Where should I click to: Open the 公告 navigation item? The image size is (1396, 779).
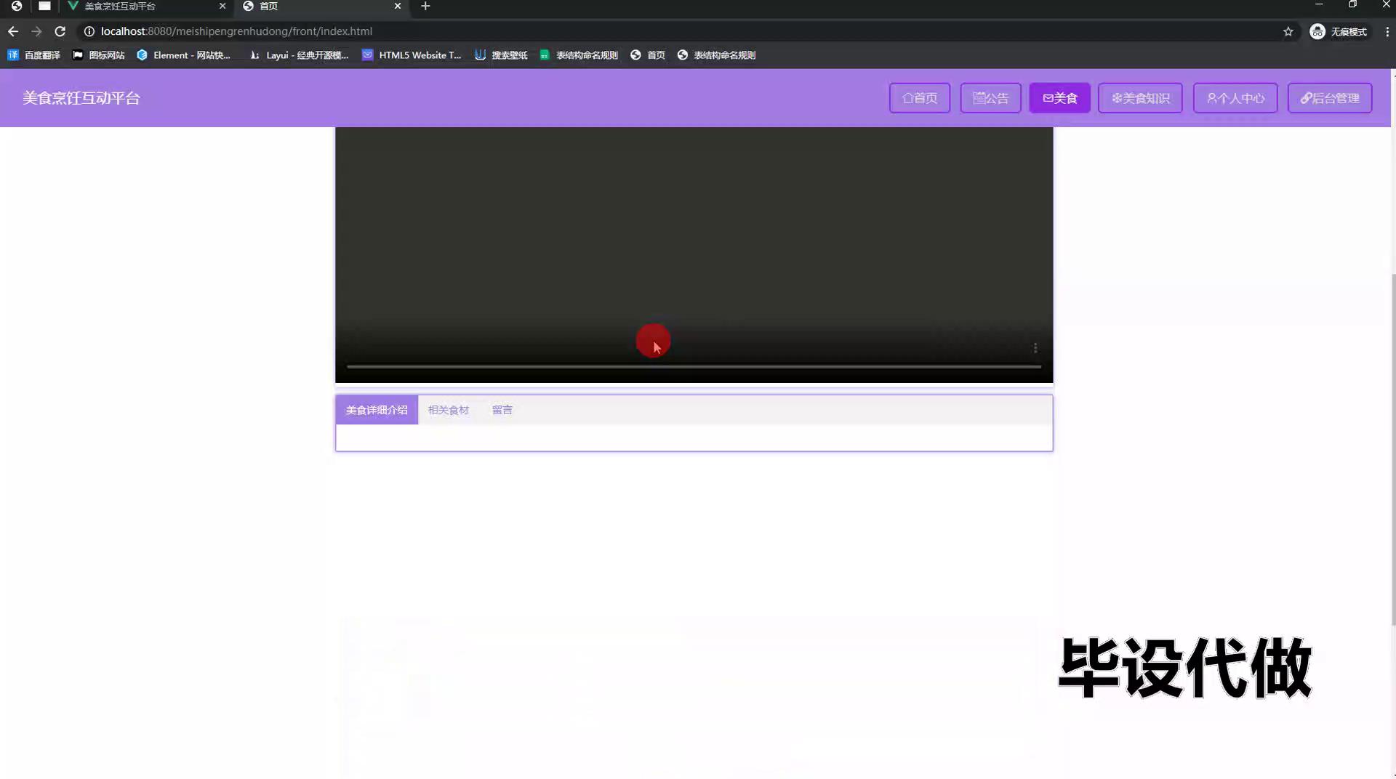coord(990,98)
